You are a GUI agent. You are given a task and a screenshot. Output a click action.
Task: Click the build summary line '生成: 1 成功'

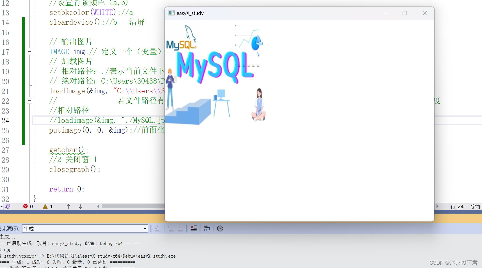pyautogui.click(x=68, y=262)
